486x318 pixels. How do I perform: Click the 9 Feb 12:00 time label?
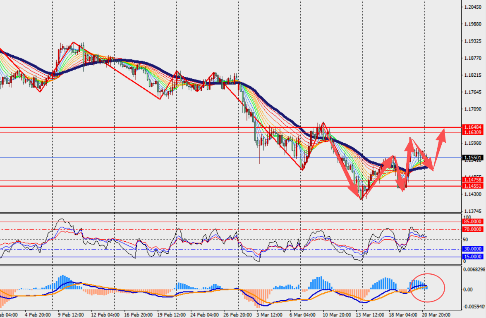click(72, 314)
